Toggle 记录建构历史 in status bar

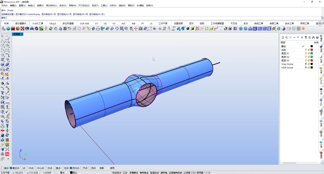[x=175, y=173]
